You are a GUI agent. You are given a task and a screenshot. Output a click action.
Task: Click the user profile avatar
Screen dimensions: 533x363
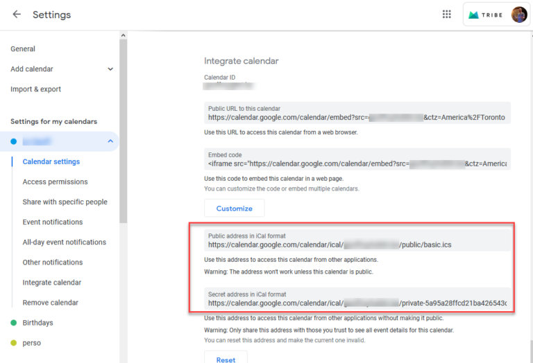pos(519,15)
